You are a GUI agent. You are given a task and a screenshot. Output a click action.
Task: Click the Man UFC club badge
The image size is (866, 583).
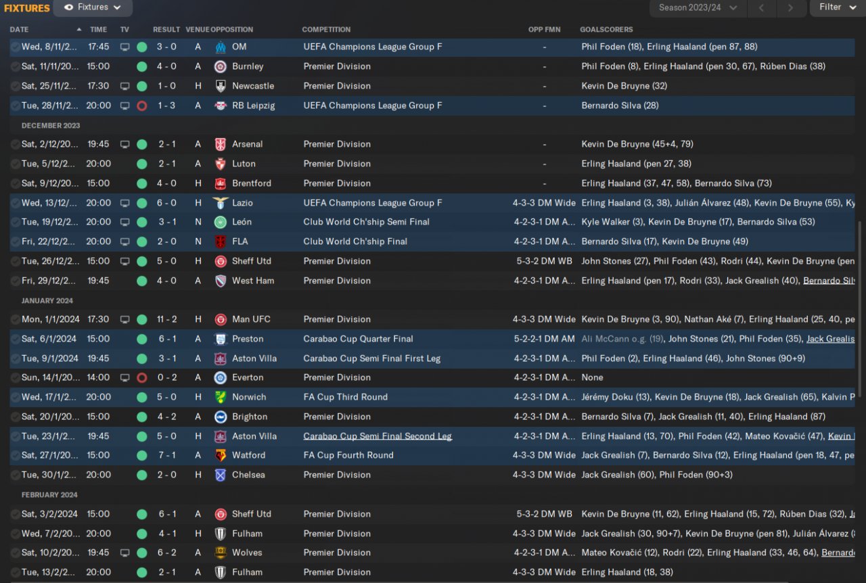point(220,319)
